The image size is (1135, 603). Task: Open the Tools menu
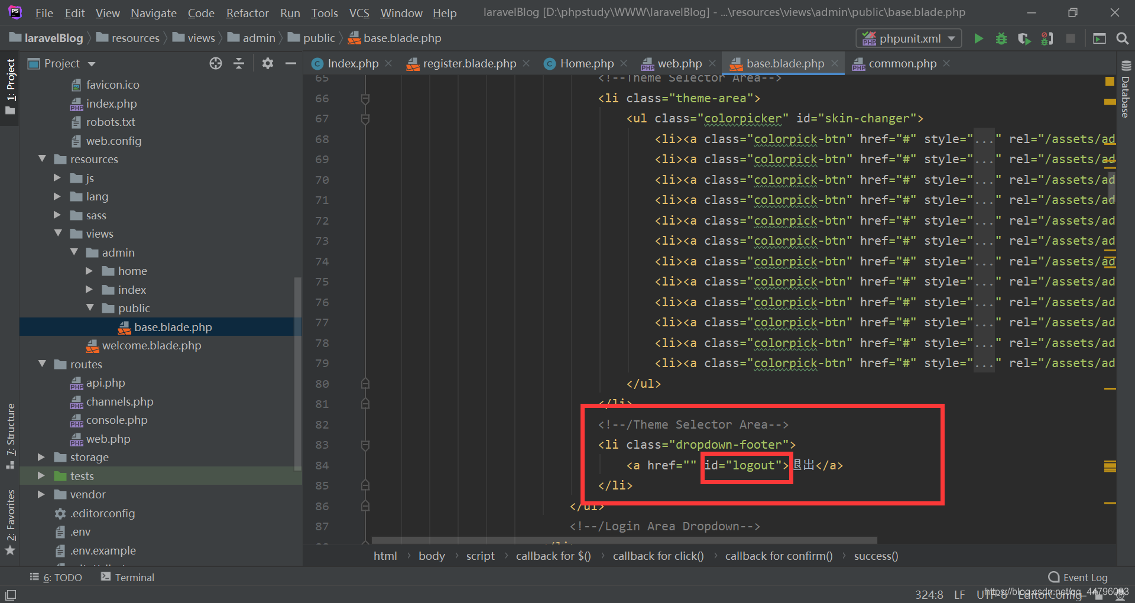(x=325, y=13)
